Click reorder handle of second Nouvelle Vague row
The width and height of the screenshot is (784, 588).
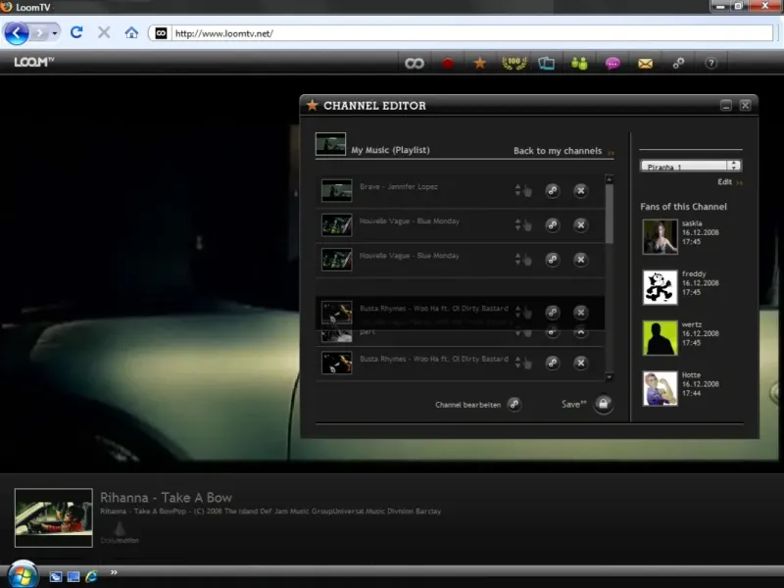click(x=523, y=260)
